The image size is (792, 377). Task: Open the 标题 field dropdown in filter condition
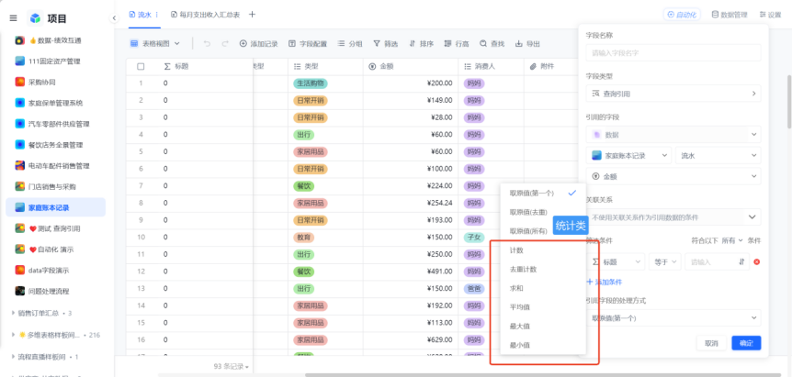[x=616, y=262]
